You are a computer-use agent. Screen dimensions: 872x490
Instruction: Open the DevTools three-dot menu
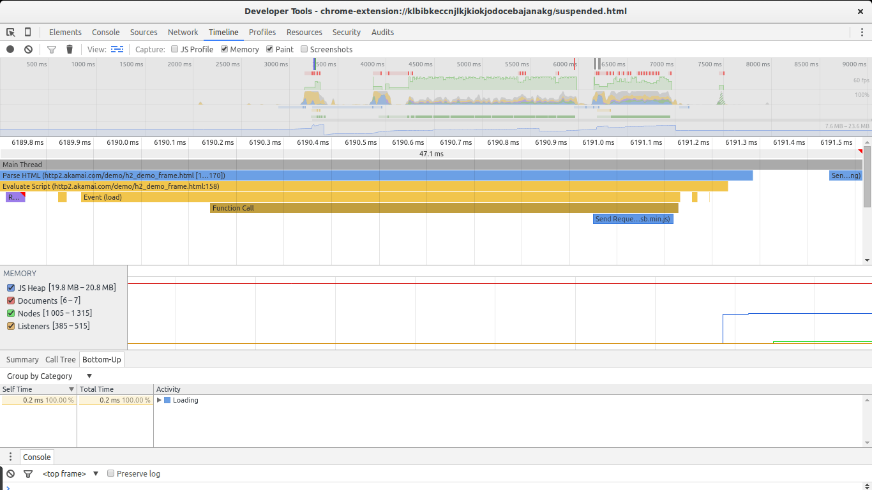(x=861, y=32)
